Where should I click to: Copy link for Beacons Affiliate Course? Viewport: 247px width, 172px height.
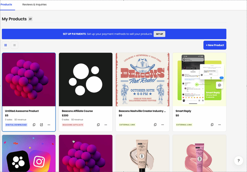(x=98, y=125)
